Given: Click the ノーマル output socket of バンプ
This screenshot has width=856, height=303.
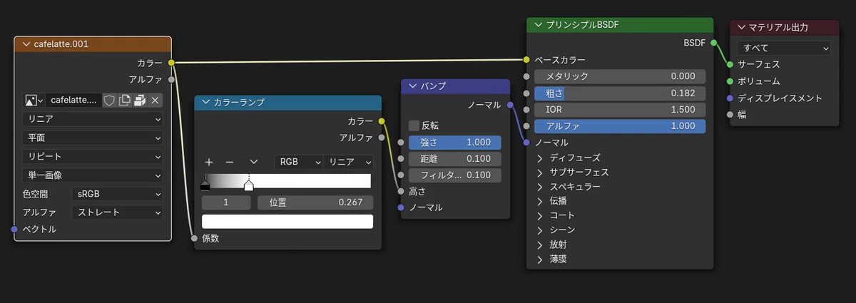Looking at the screenshot, I should [510, 105].
